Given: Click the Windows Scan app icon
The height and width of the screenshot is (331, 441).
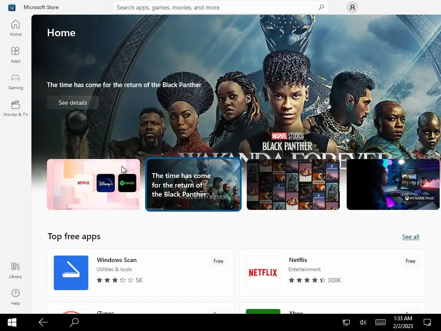Looking at the screenshot, I should click(71, 273).
